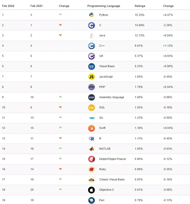
Task: Click the SQL database icon
Action: (x=91, y=107)
